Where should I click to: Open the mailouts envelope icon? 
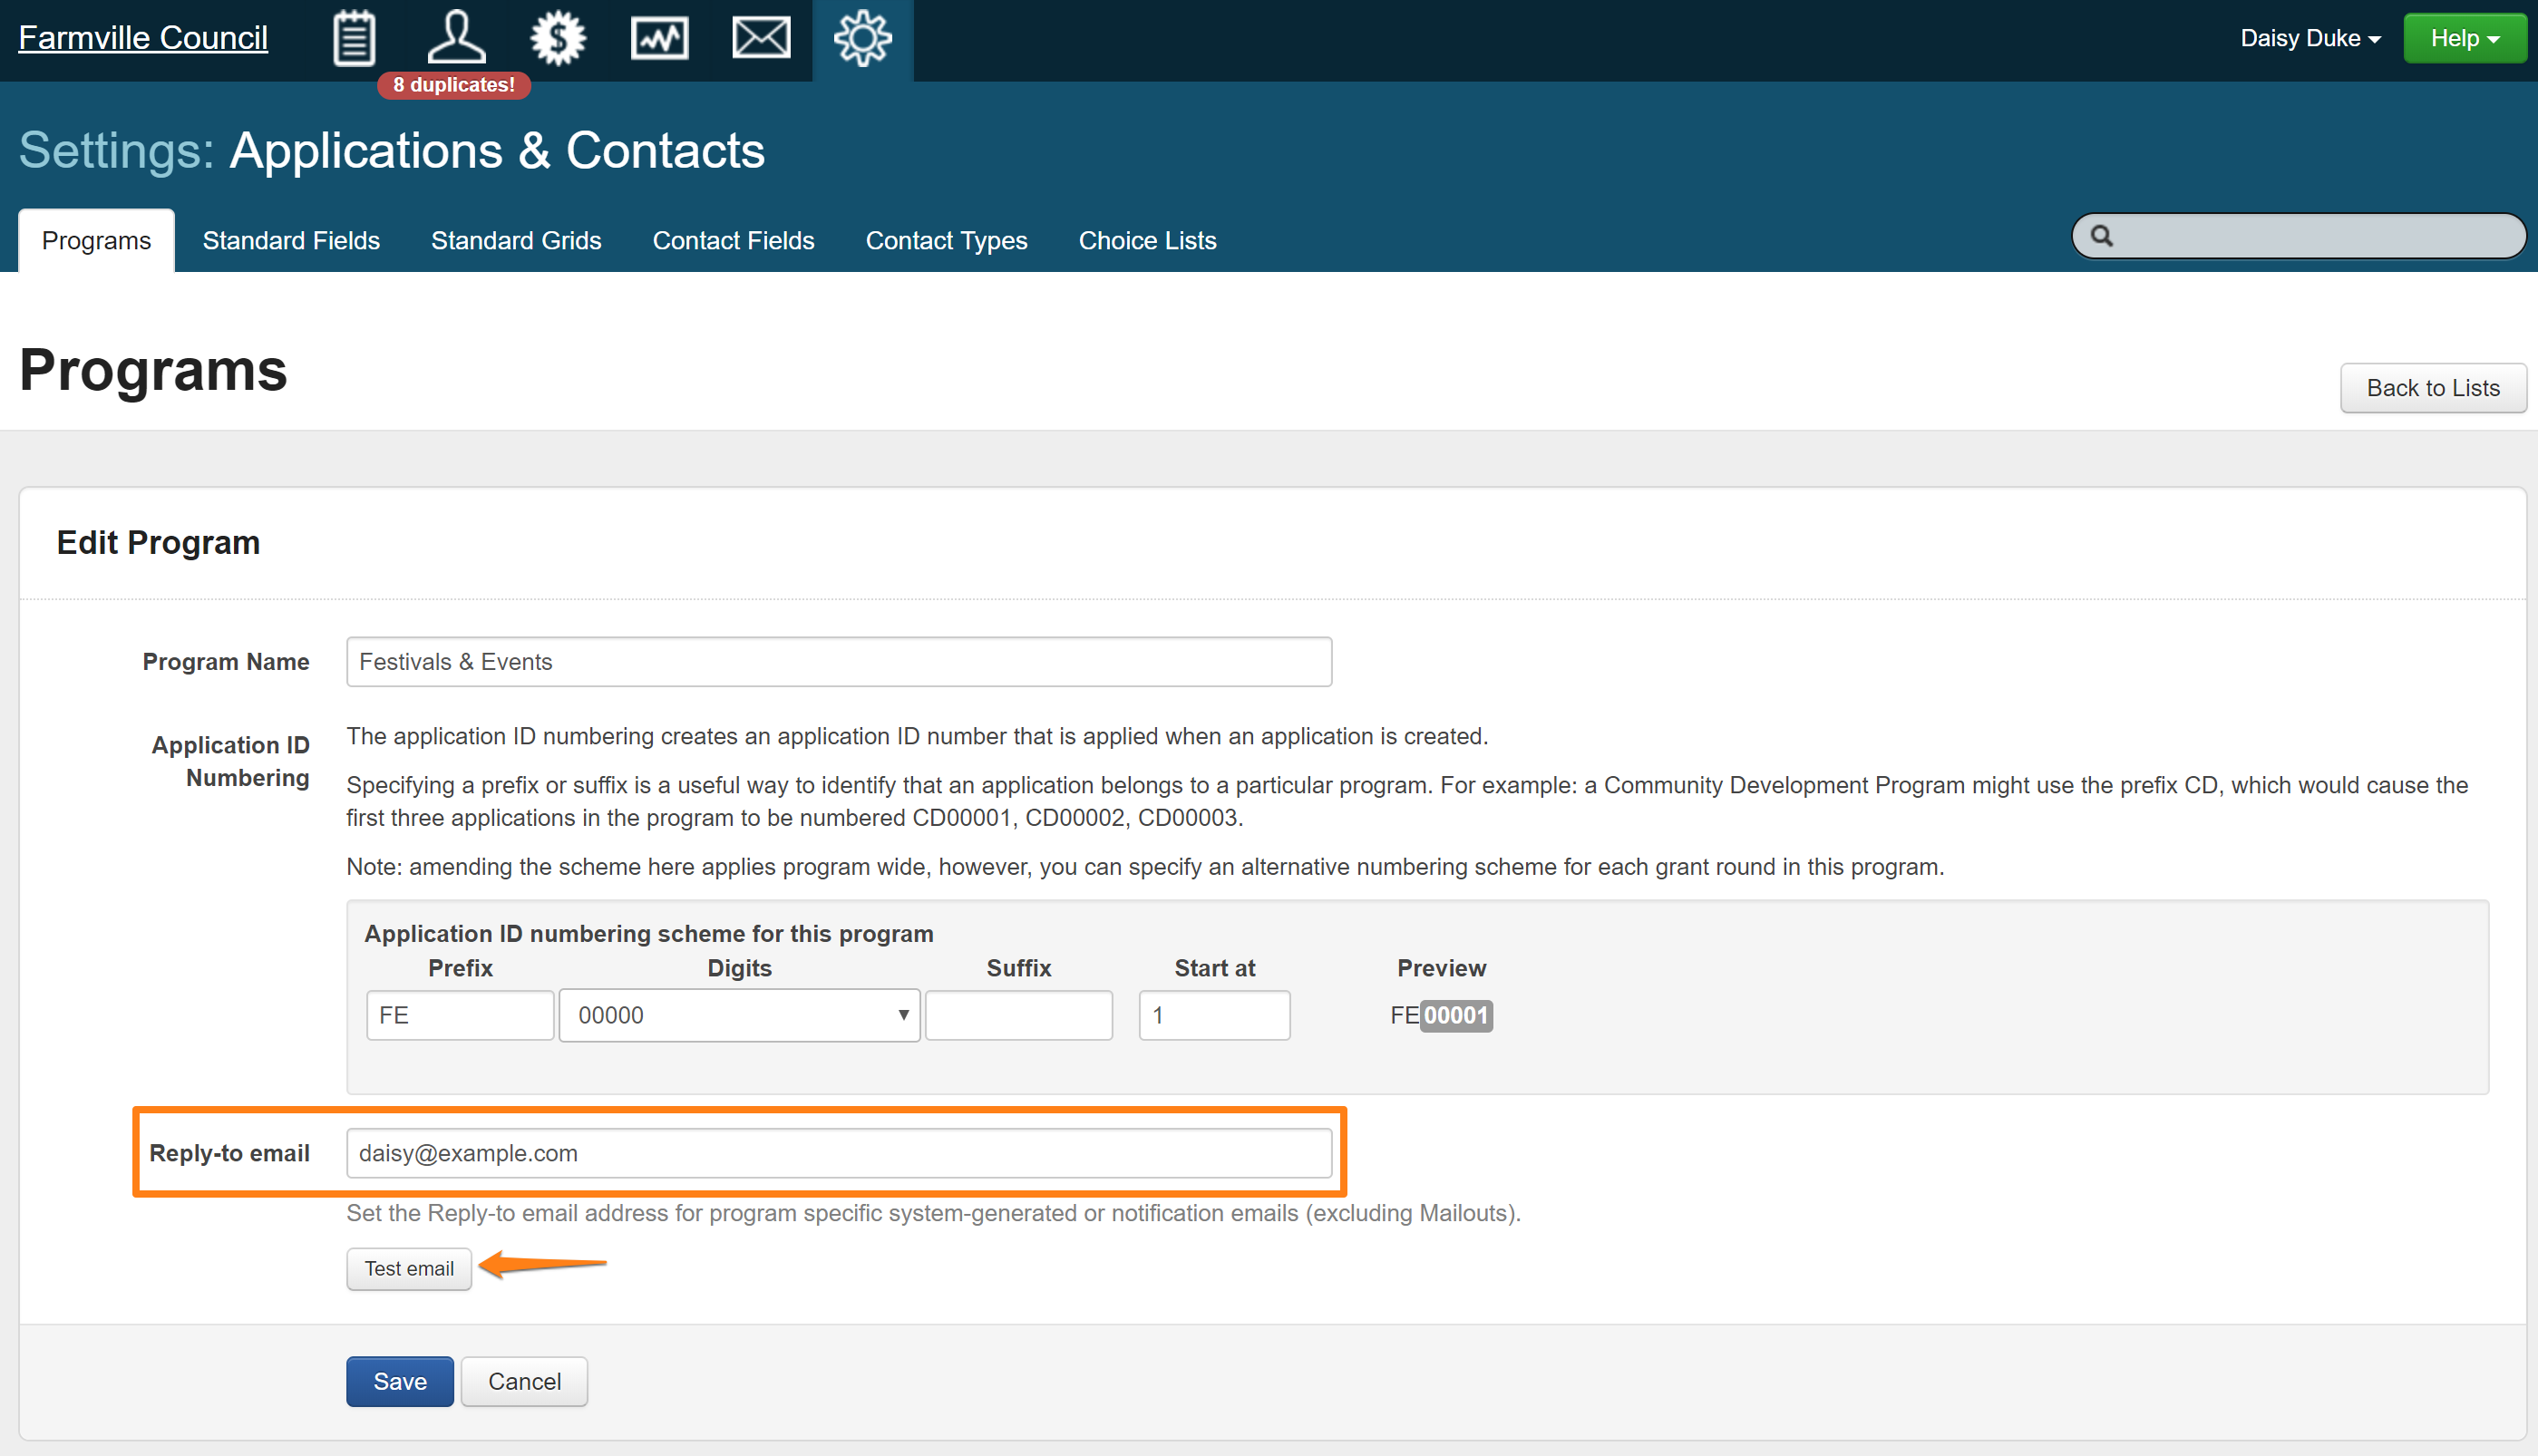[x=761, y=38]
